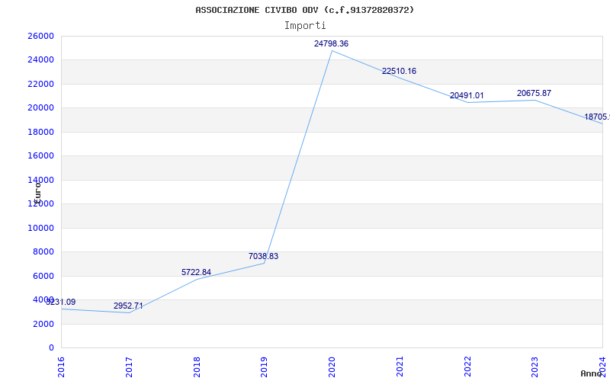Click the 20000 y-axis tick label
Viewport: 610px width, 381px height.
40,108
